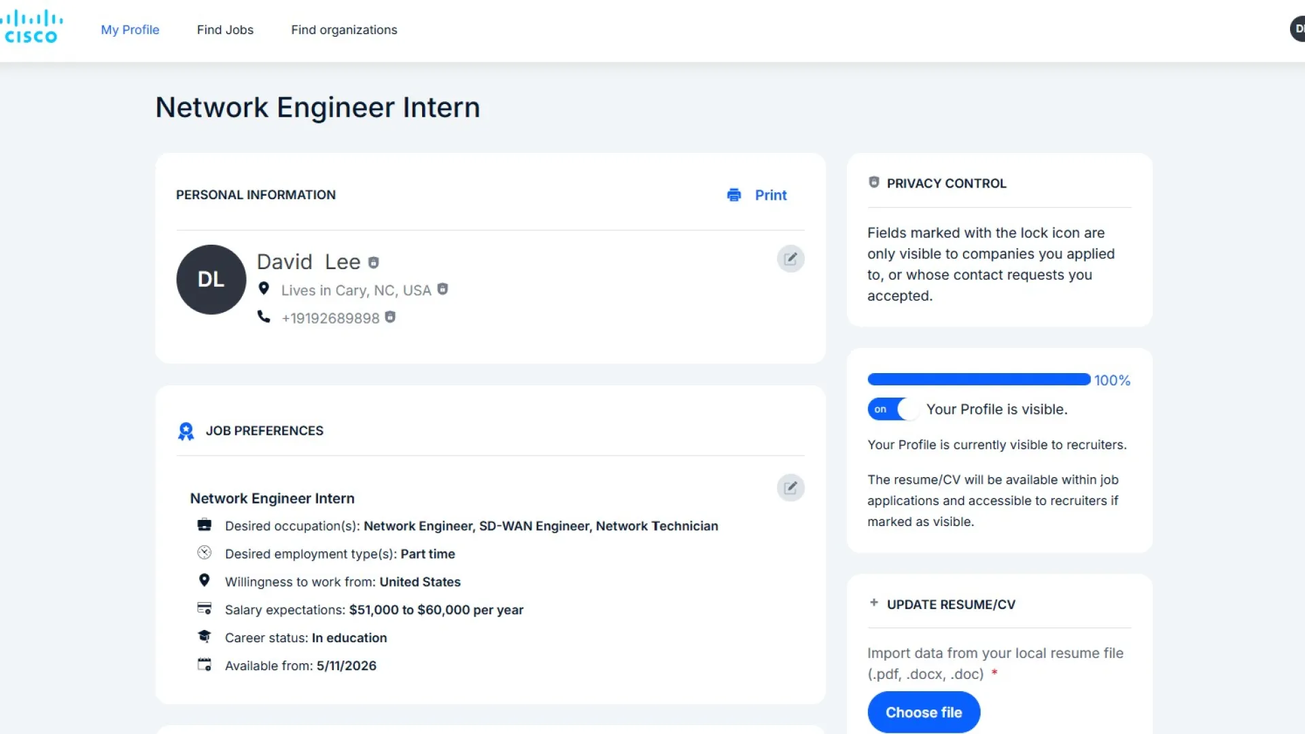Click the printer icon
The image size is (1305, 734).
click(x=734, y=195)
